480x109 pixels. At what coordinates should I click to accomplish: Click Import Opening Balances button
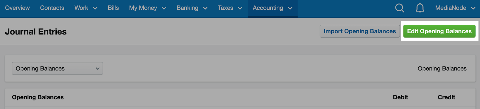[360, 31]
